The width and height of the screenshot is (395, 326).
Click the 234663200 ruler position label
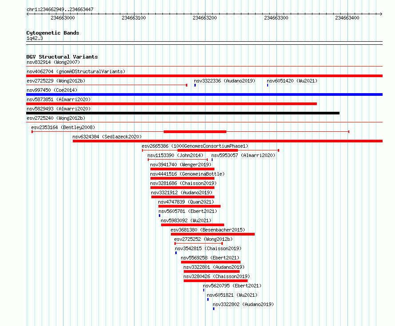pyautogui.click(x=205, y=18)
